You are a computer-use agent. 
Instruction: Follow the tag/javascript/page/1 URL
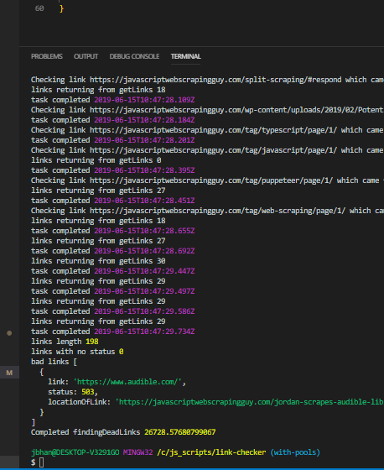point(213,150)
